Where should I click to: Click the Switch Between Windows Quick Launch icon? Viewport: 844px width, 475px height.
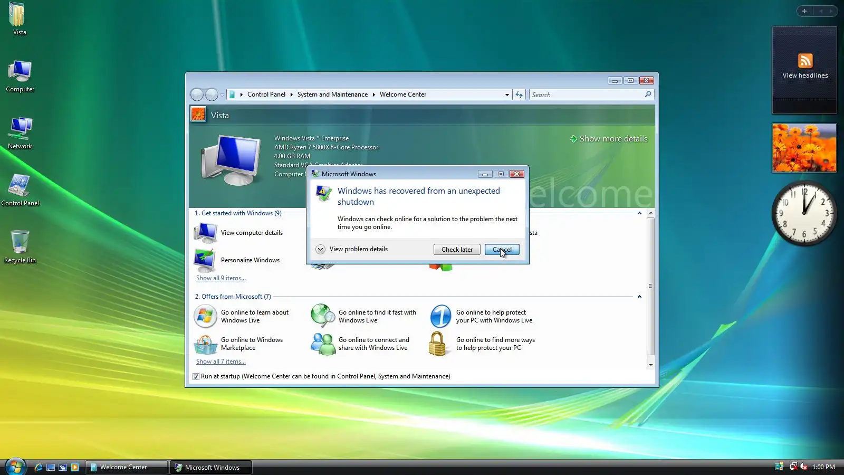63,467
